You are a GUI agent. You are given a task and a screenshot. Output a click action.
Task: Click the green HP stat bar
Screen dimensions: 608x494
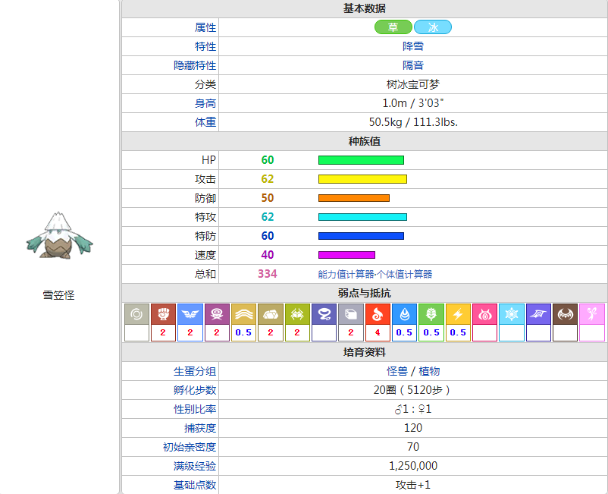coord(361,160)
